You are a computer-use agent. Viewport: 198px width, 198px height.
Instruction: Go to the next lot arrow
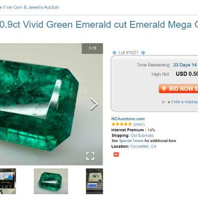143,52
